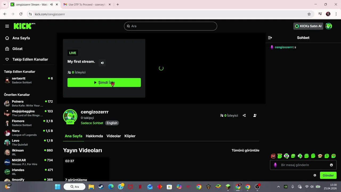
Task: Click the browser address bar URL
Action: [x=50, y=14]
